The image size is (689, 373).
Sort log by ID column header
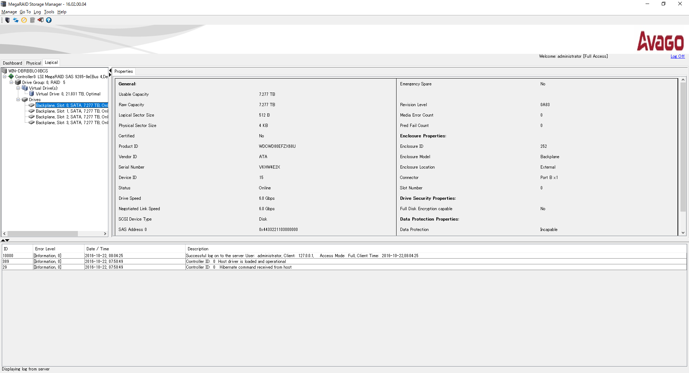pyautogui.click(x=17, y=249)
